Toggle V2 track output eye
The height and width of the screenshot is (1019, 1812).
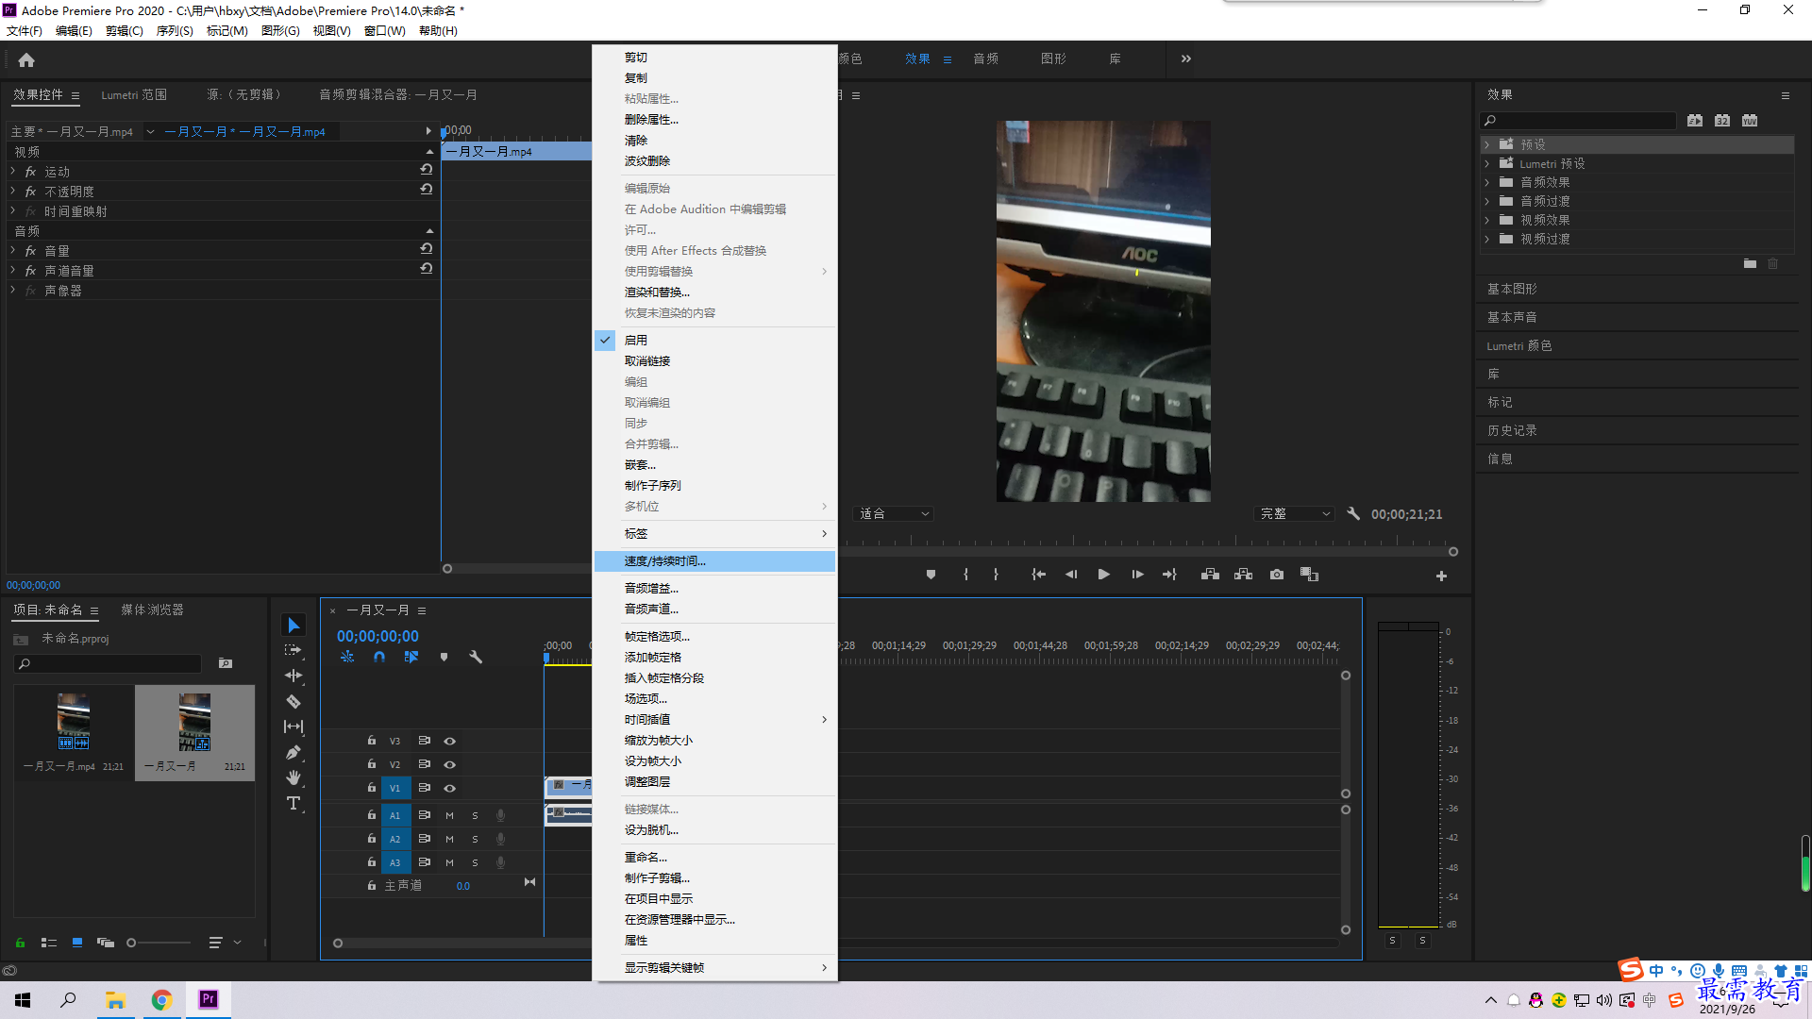(x=450, y=764)
